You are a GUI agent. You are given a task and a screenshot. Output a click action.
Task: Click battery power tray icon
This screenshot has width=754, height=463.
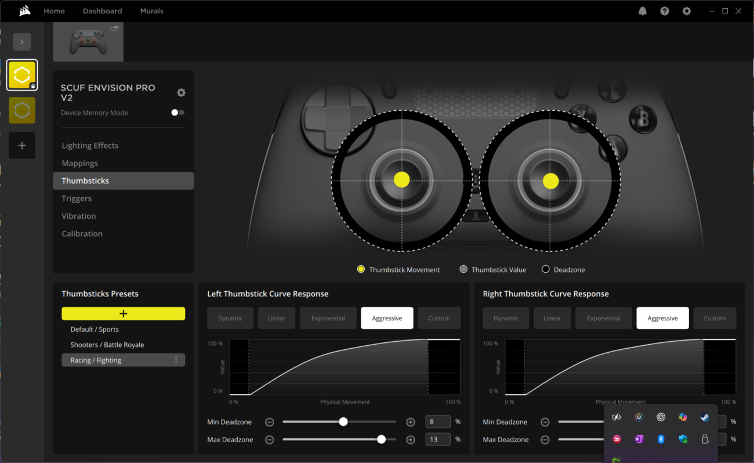pyautogui.click(x=617, y=417)
